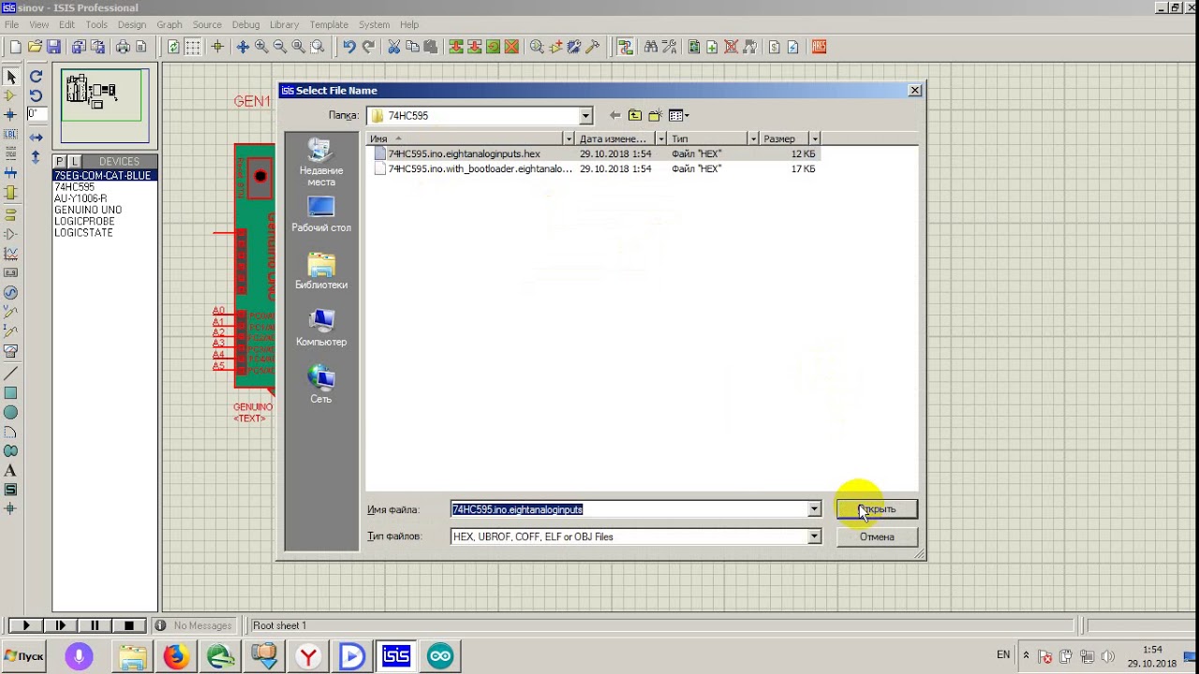This screenshot has height=674, width=1199.
Task: Select 74HC595 in the devices list
Action: click(75, 187)
